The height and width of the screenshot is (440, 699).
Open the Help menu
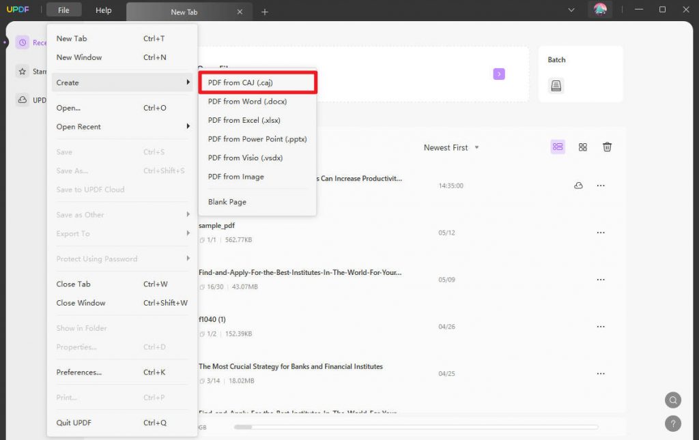pyautogui.click(x=104, y=10)
